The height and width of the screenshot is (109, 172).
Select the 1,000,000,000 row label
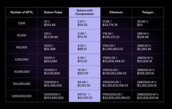21,96
